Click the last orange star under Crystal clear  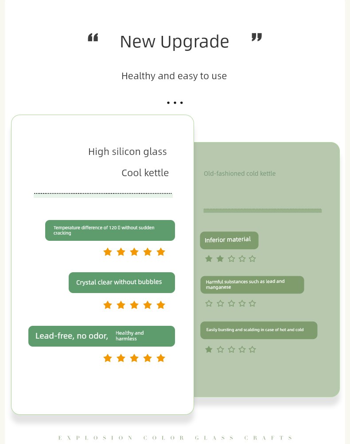point(161,305)
